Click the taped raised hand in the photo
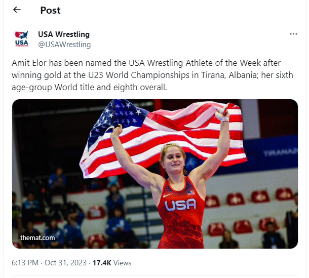 pyautogui.click(x=221, y=114)
